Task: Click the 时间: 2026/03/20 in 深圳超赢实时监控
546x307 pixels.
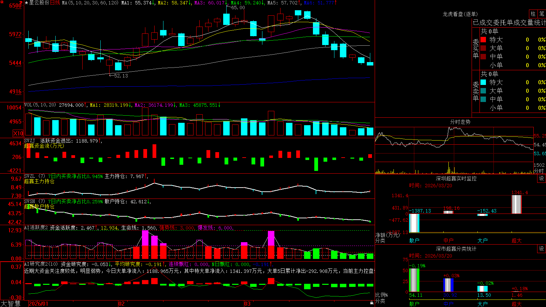Action: [x=431, y=186]
